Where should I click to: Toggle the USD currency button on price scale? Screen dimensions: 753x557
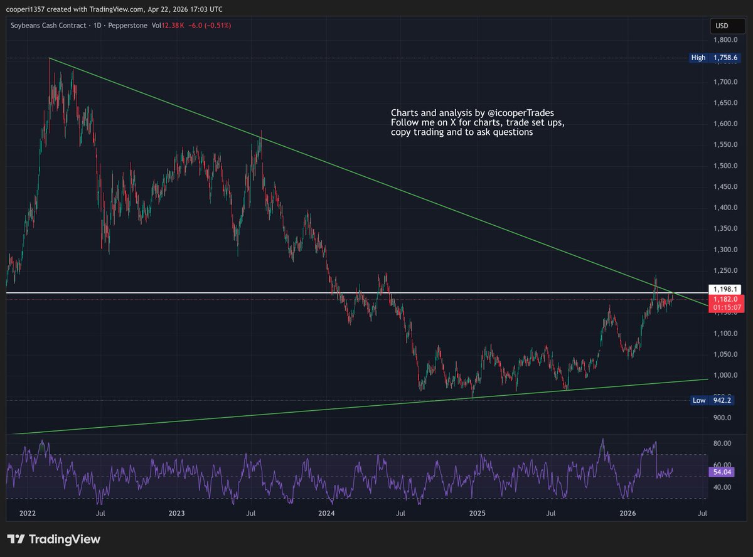(727, 26)
